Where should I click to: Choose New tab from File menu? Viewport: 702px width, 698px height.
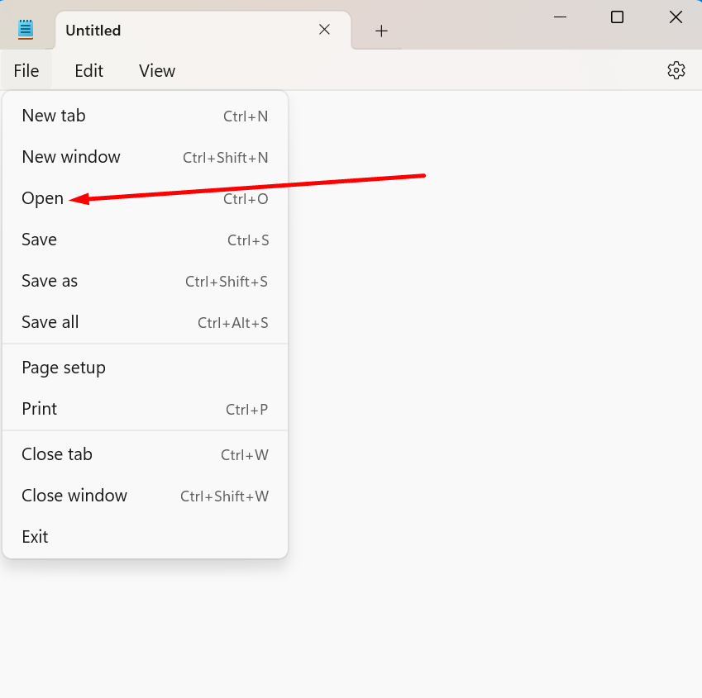[54, 116]
